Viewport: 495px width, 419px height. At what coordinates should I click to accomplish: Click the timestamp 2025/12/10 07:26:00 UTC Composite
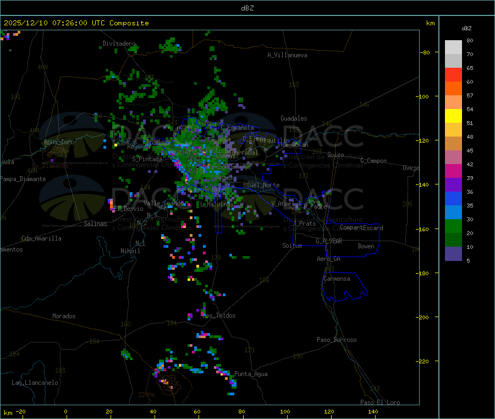(x=76, y=23)
